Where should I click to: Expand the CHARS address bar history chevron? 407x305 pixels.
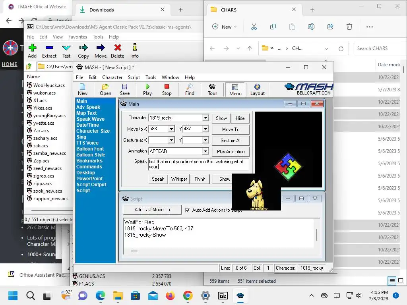326,48
